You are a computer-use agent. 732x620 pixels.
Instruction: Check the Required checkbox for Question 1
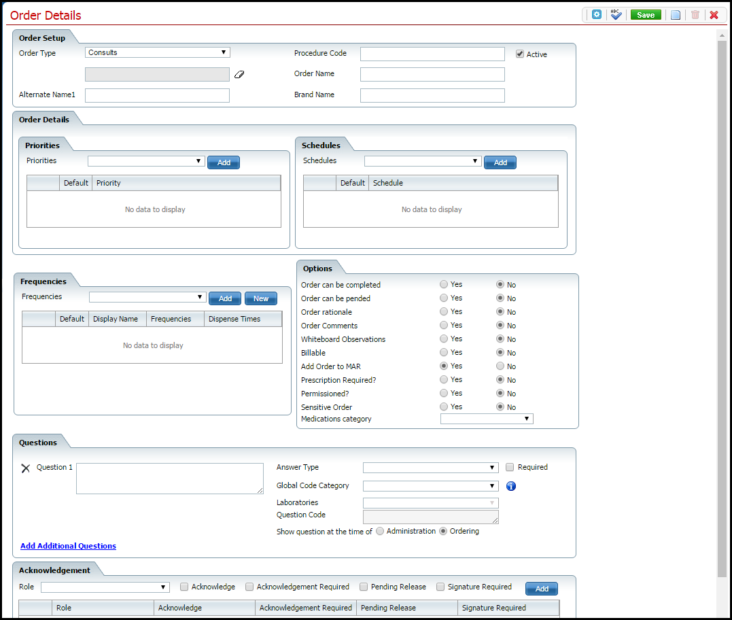510,467
